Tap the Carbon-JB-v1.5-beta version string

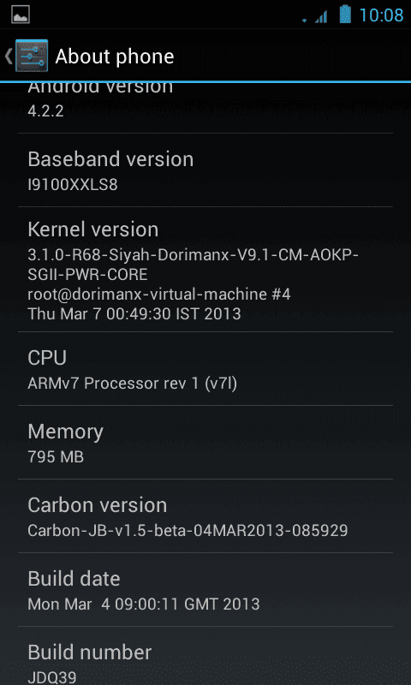coord(188,530)
